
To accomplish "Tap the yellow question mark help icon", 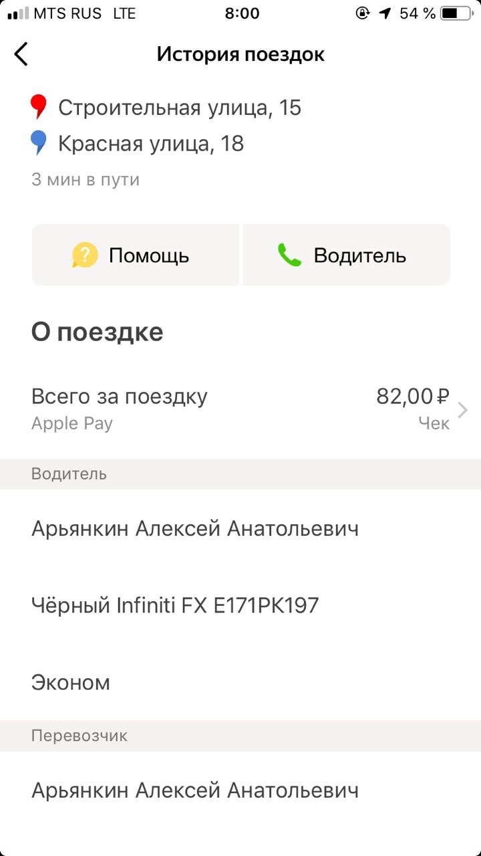I will tap(85, 255).
